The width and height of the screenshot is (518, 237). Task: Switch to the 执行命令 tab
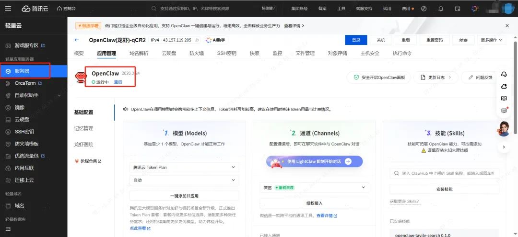402,53
